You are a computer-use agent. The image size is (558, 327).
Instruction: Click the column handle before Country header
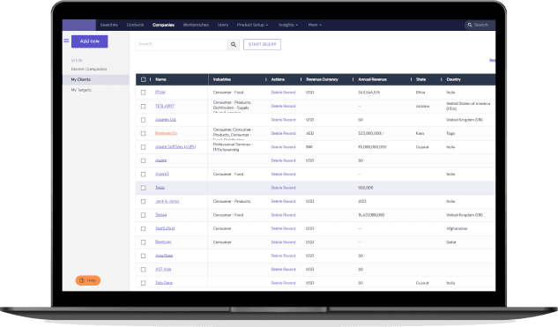coord(442,79)
